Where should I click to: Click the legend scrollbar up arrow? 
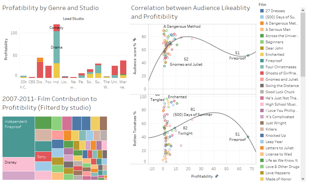303,11
